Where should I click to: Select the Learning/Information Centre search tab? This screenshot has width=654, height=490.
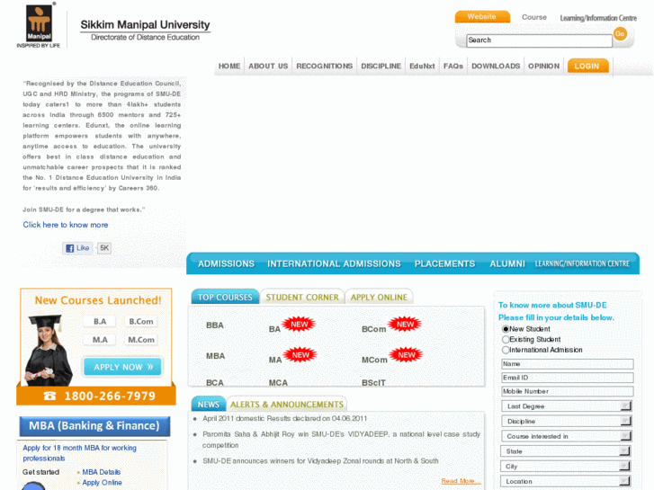(x=598, y=18)
